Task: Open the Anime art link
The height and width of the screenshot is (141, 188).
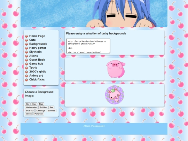Action: 36,76
